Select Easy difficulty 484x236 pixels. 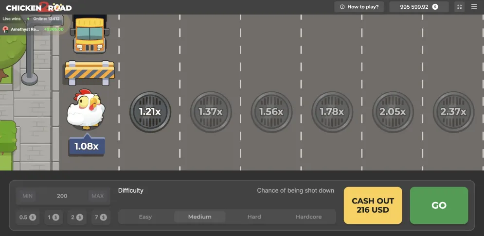(145, 217)
